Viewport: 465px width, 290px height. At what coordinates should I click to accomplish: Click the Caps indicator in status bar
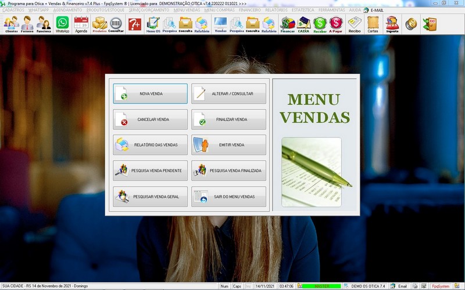click(237, 286)
